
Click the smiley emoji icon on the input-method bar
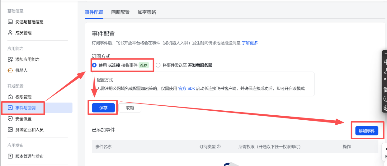tap(385, 99)
